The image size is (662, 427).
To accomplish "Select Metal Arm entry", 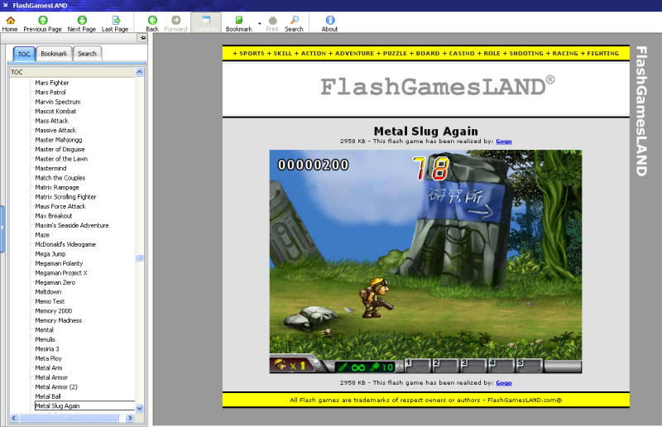I will (x=49, y=368).
